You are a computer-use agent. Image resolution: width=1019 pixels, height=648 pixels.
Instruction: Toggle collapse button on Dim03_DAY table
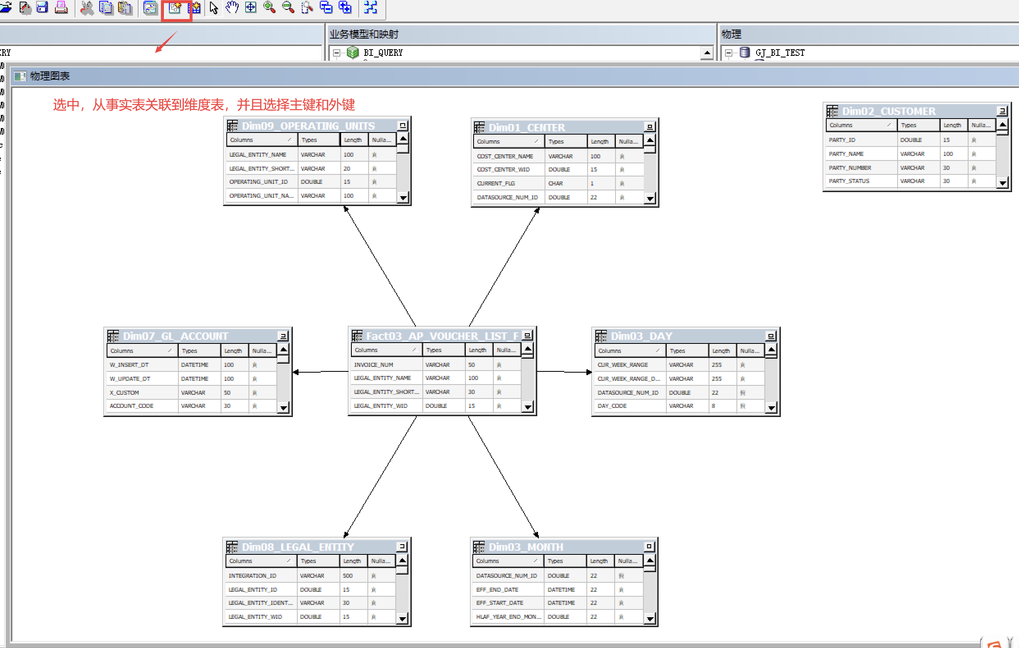[771, 336]
